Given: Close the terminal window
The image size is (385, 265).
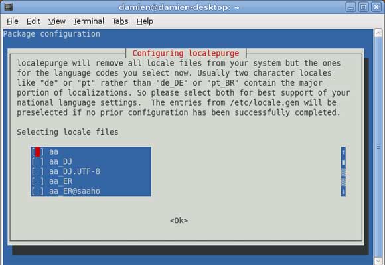Looking at the screenshot, I should click(x=376, y=7).
